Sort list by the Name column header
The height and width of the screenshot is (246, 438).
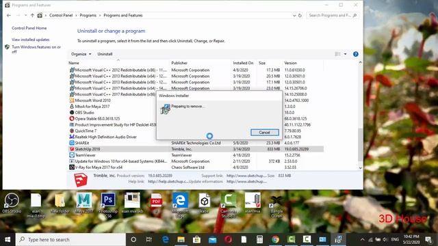[x=74, y=63]
